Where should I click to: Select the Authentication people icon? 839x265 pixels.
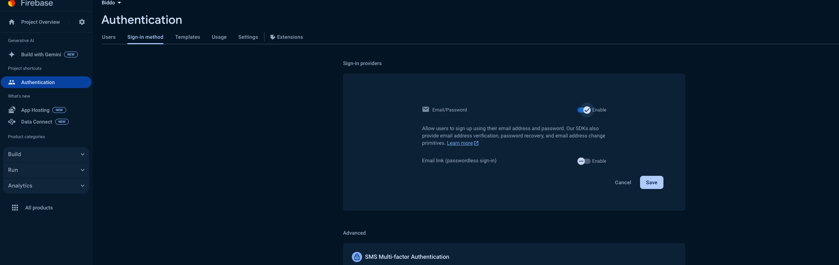12,82
